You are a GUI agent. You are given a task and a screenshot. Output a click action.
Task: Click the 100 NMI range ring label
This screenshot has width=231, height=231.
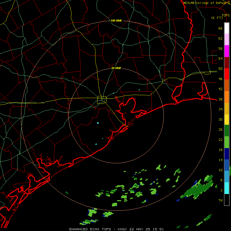pos(116,21)
